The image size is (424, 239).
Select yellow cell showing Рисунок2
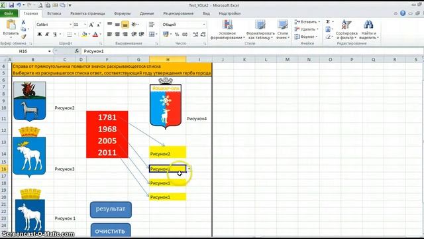pos(168,153)
